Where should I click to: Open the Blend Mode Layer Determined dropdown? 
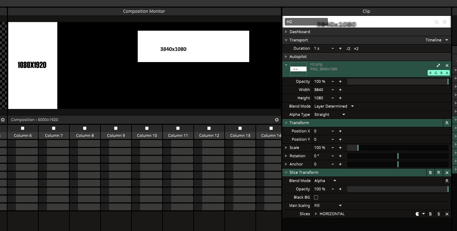tap(334, 106)
